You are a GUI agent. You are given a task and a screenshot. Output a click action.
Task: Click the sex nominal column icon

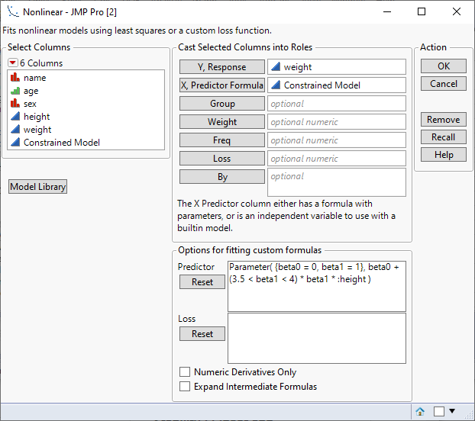point(15,104)
